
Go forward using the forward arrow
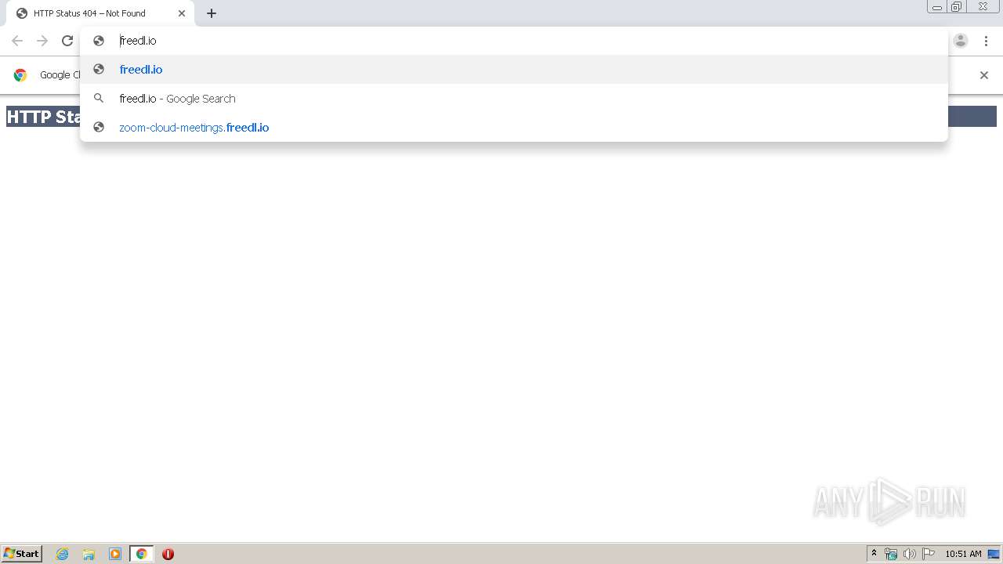point(42,41)
